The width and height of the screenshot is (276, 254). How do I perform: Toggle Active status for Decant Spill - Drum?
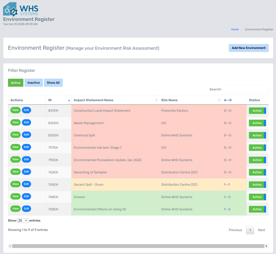click(257, 185)
